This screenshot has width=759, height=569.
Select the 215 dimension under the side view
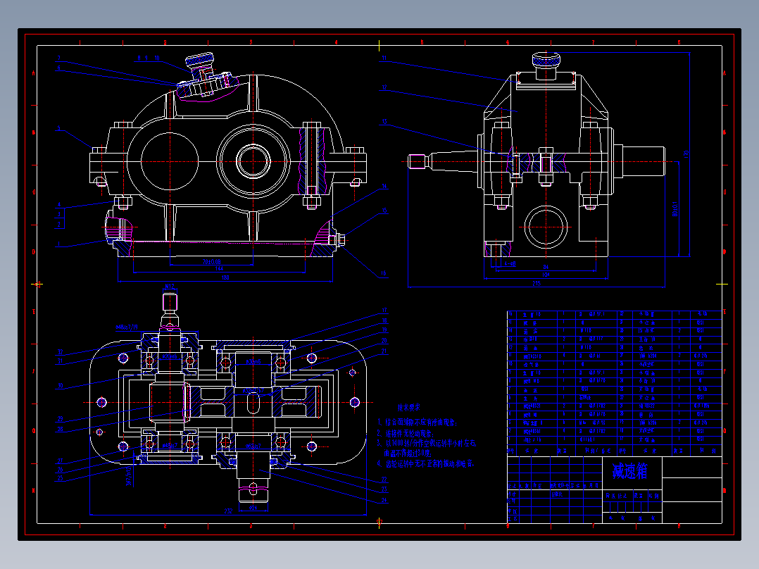(537, 284)
